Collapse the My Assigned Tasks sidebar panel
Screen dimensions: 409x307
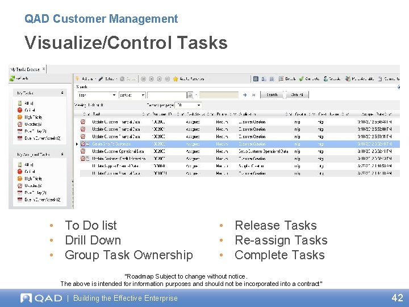click(62, 154)
